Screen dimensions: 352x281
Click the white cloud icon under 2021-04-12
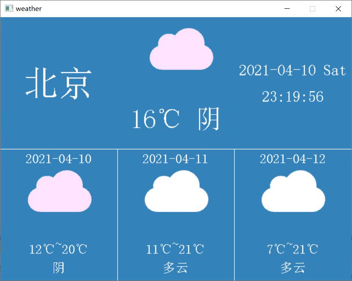[x=294, y=191]
